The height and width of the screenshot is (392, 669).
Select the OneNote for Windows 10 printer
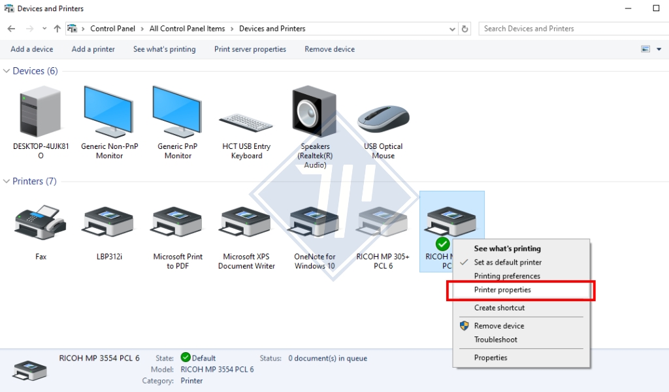click(x=314, y=223)
